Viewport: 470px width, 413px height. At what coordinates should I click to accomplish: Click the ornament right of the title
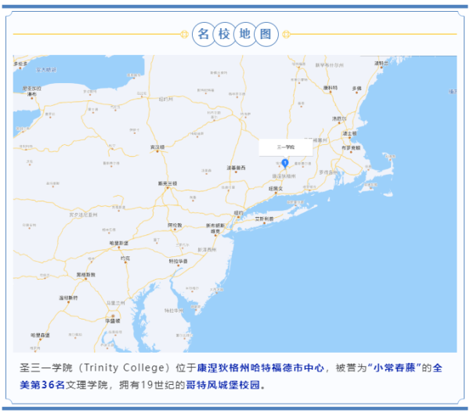[x=287, y=34]
